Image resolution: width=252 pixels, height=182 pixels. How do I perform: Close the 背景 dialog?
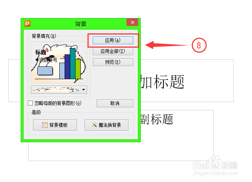133,22
